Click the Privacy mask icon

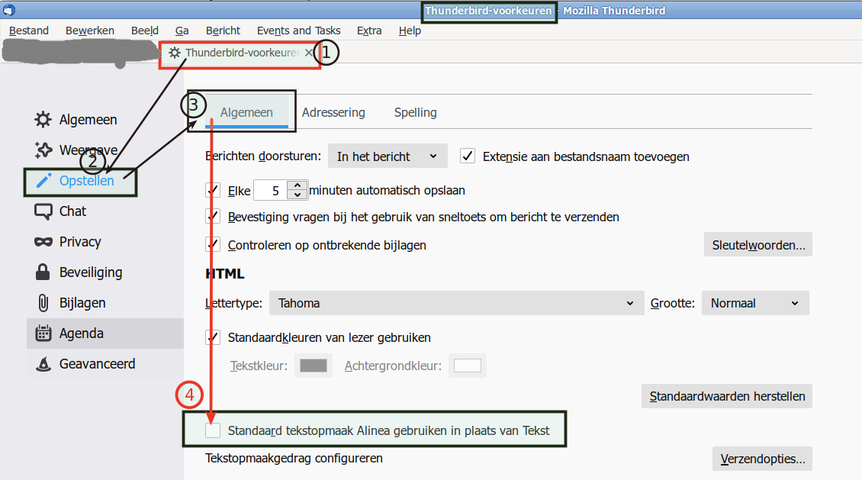[43, 242]
